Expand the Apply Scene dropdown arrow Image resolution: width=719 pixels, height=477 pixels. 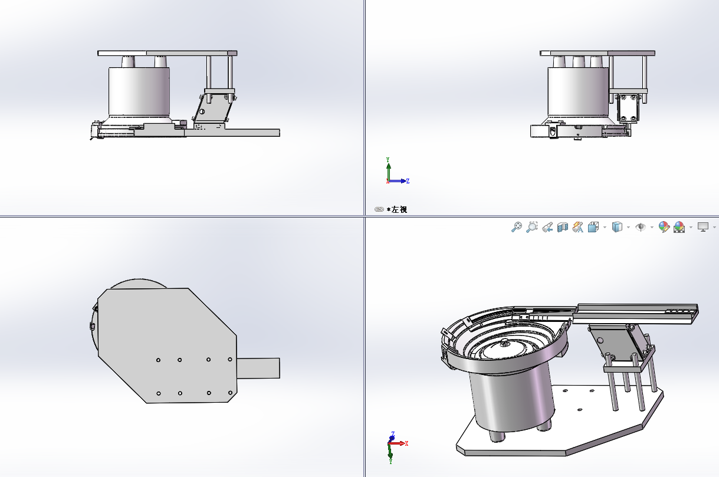pyautogui.click(x=691, y=227)
